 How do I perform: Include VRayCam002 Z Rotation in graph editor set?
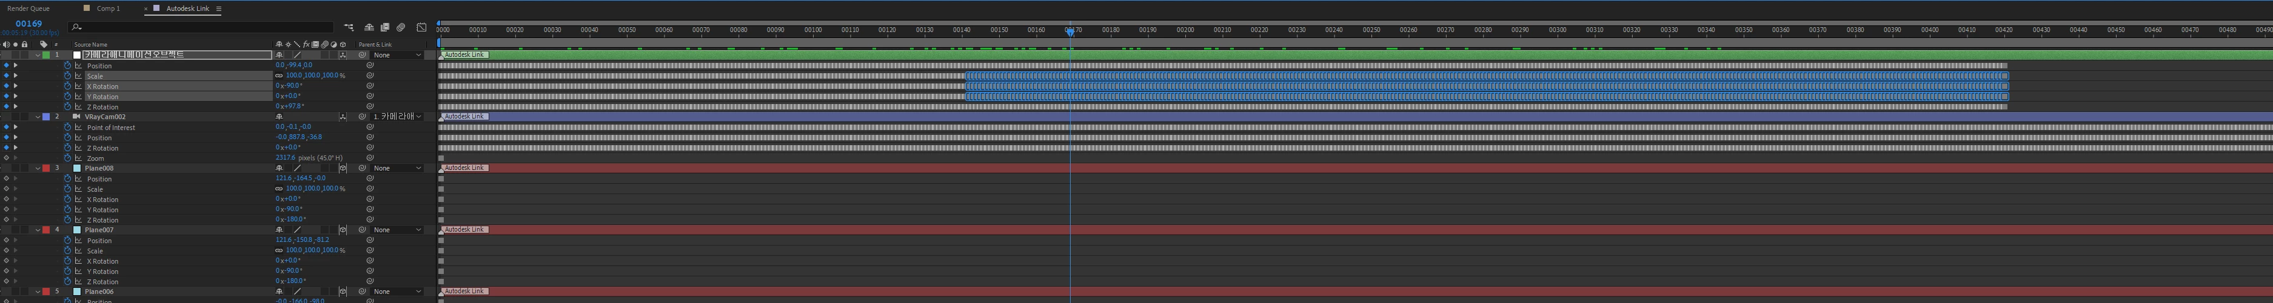[x=78, y=148]
